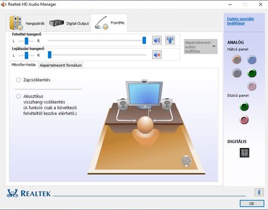Click the room illustration monitor image
The width and height of the screenshot is (268, 210).
point(144,94)
